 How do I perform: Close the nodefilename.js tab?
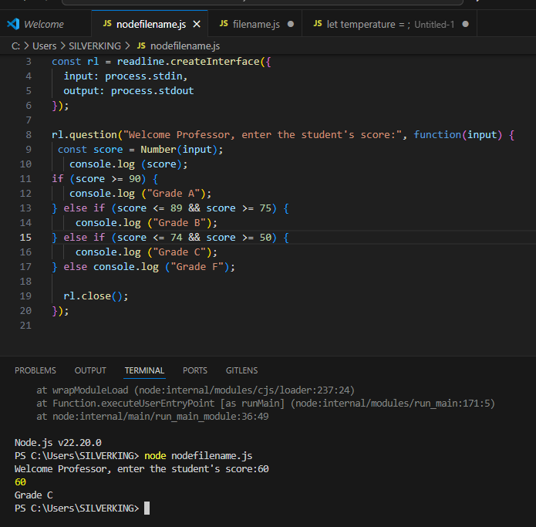[x=197, y=24]
